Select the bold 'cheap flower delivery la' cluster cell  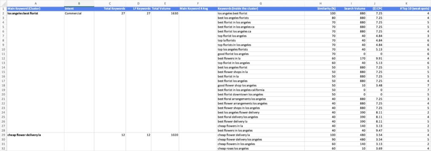(35, 135)
